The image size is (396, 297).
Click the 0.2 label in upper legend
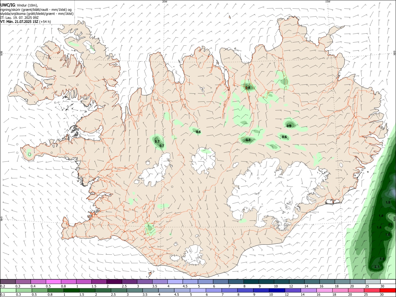3,286
